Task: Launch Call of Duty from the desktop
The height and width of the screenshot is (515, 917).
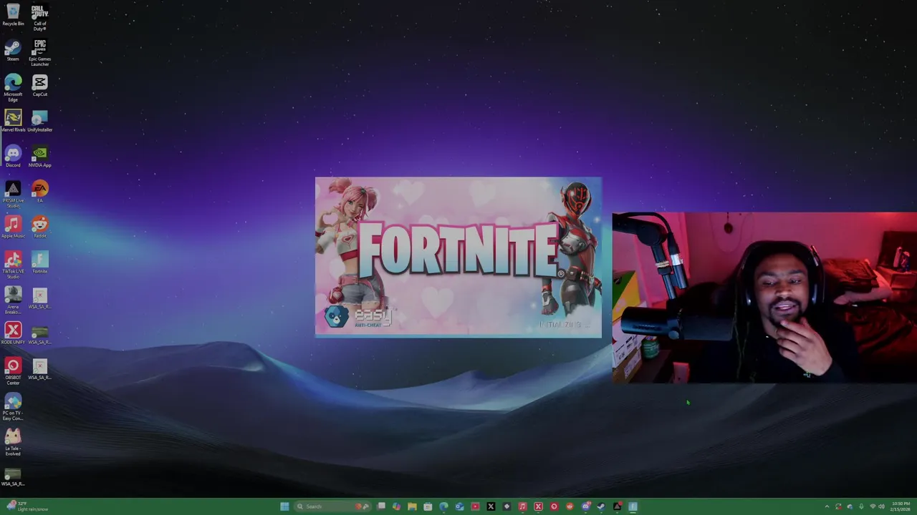Action: [39, 18]
